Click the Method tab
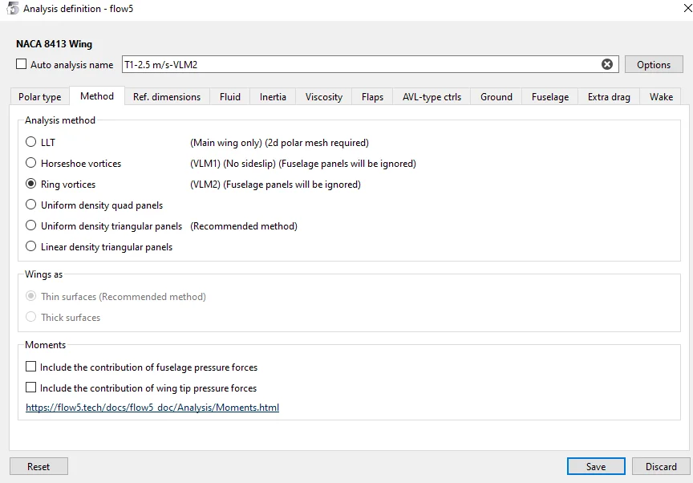 click(x=97, y=96)
